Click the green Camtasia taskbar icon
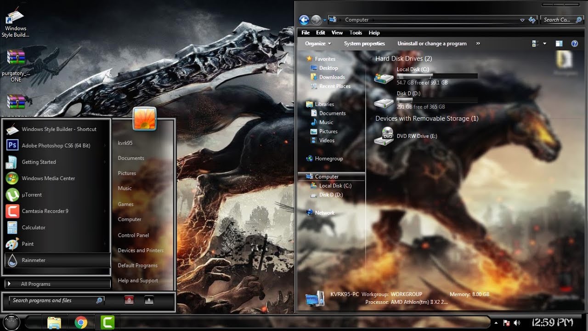Screen dimensions: 588x331 [107, 323]
